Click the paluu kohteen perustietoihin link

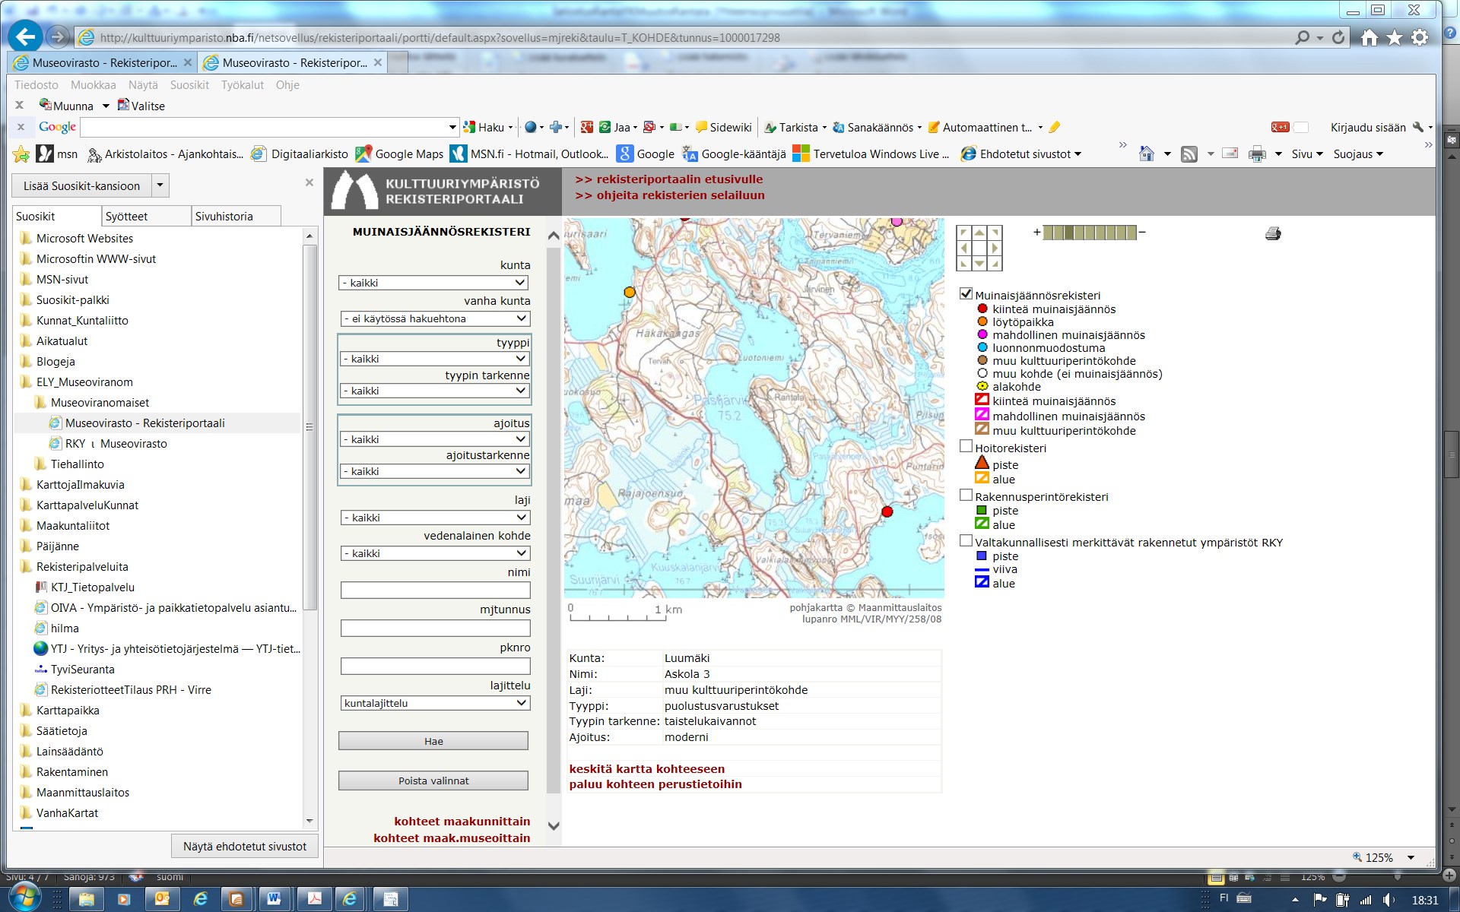point(655,784)
